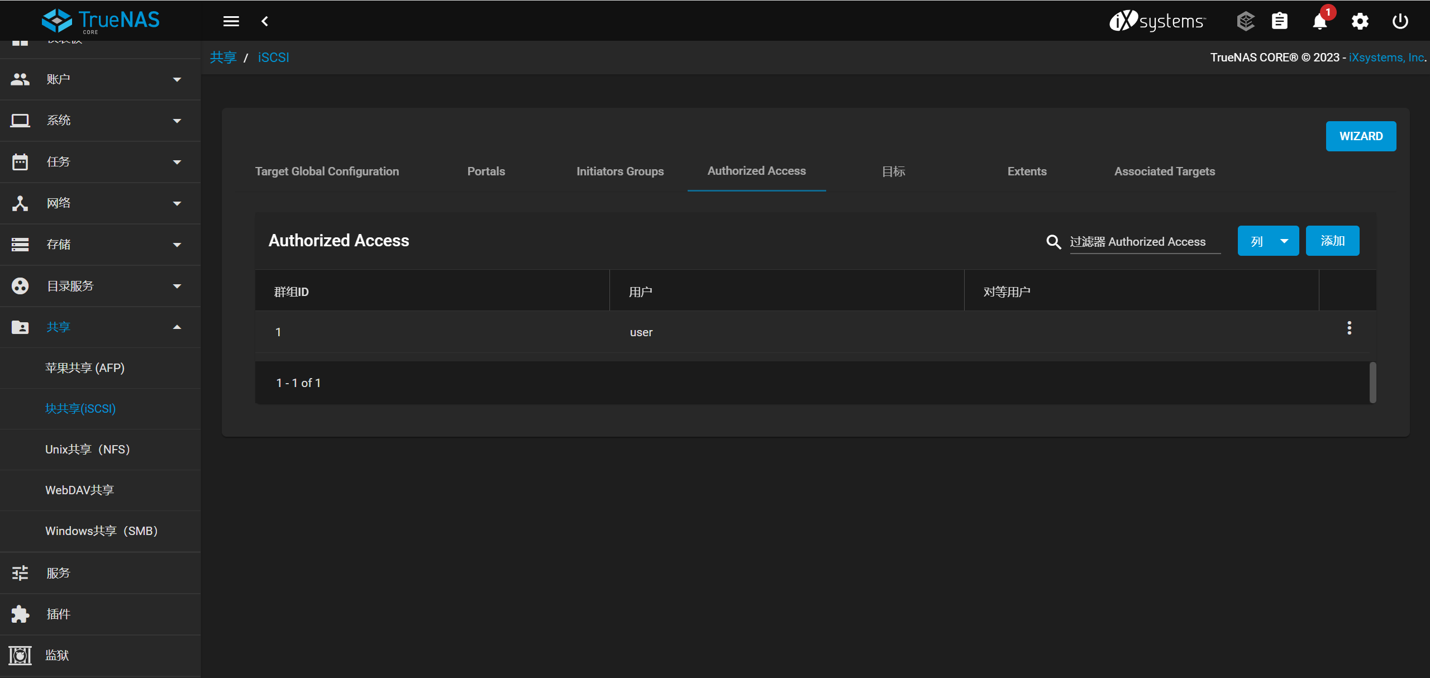Screen dimensions: 1430x678
Task: Switch to the Portals tab
Action: [x=486, y=171]
